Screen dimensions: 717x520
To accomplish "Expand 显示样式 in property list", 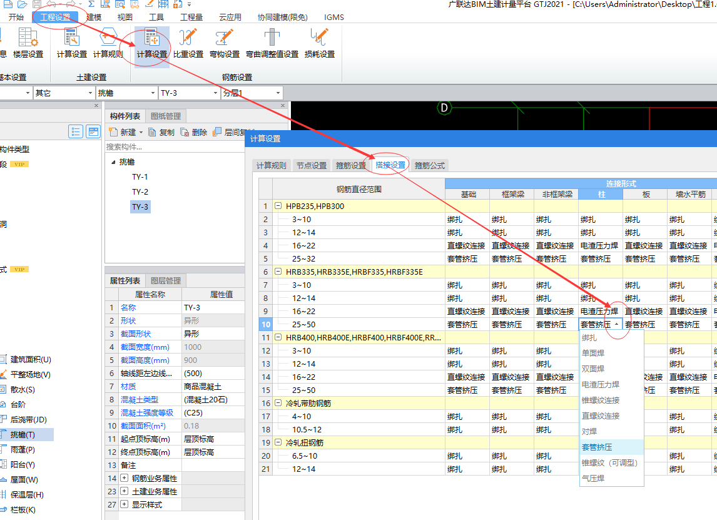I will pos(124,504).
